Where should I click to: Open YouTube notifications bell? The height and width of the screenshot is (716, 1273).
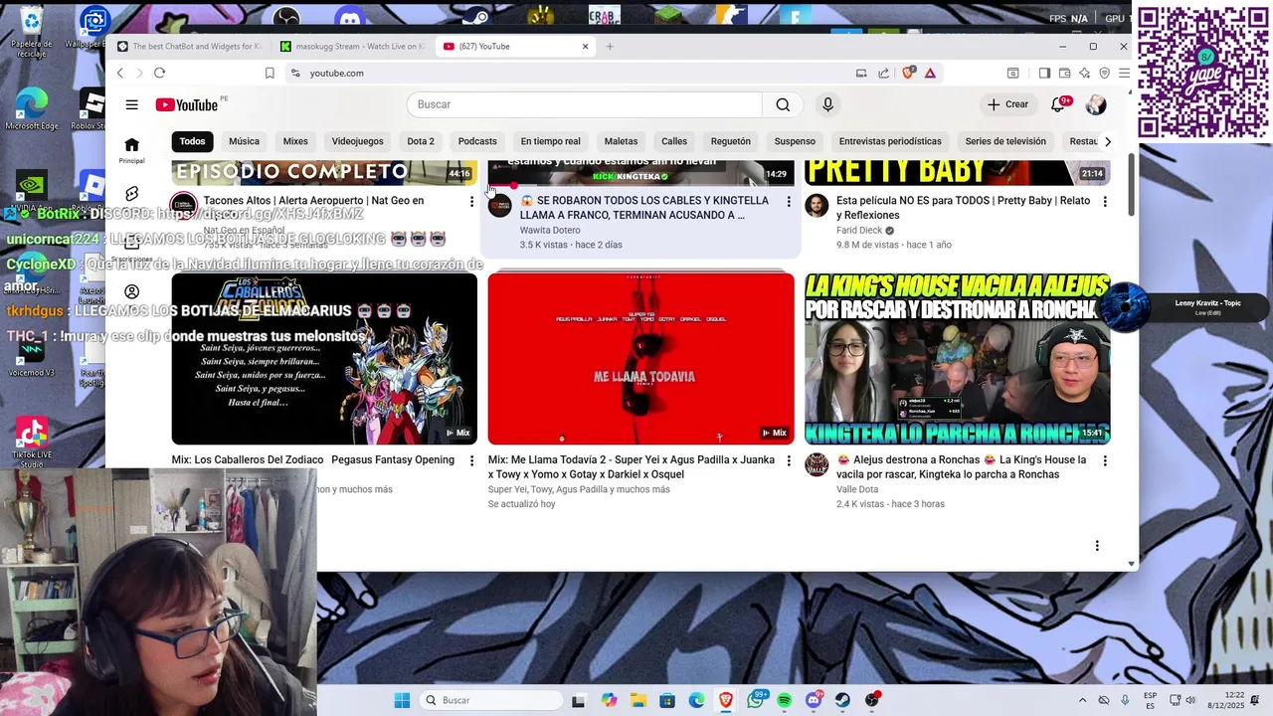(x=1058, y=104)
